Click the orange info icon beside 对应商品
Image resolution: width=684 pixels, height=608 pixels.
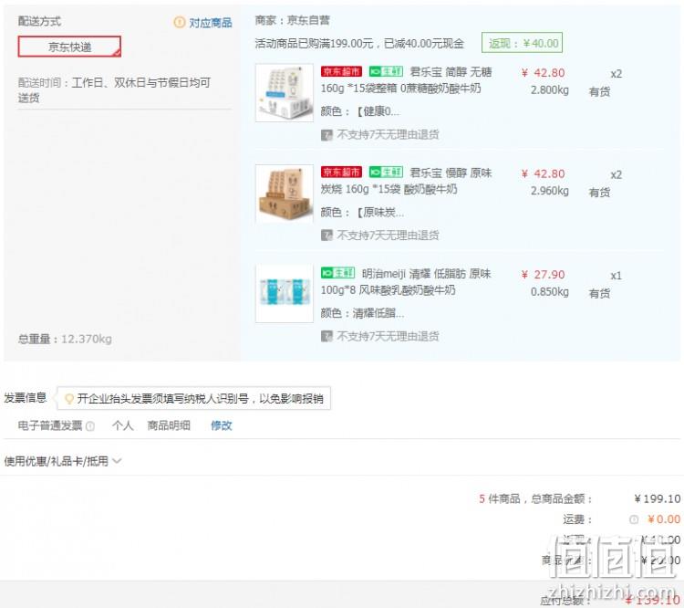(x=180, y=22)
